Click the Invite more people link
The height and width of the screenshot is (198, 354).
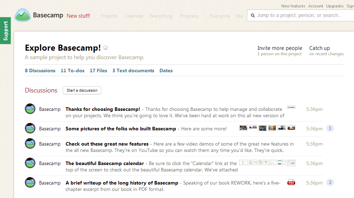[x=280, y=48]
